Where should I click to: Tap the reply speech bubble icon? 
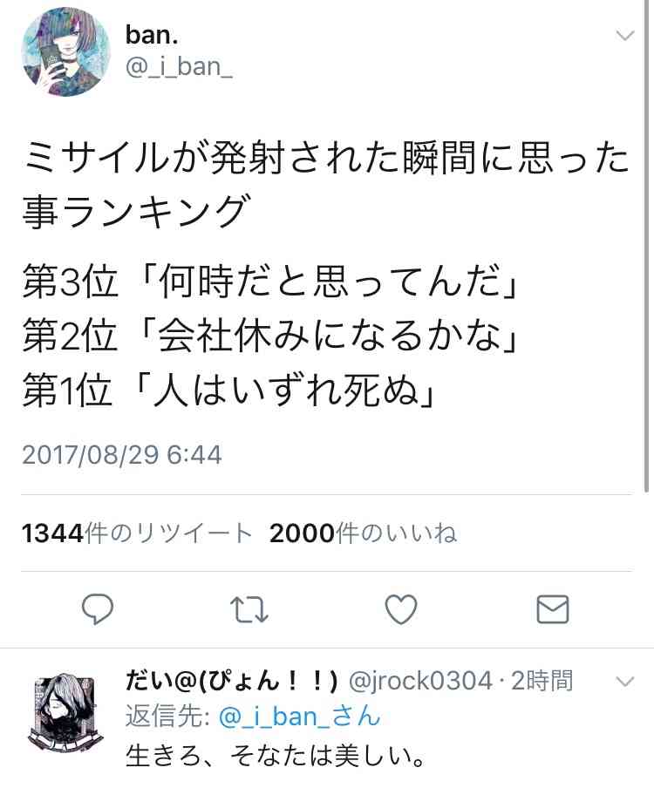pos(98,609)
